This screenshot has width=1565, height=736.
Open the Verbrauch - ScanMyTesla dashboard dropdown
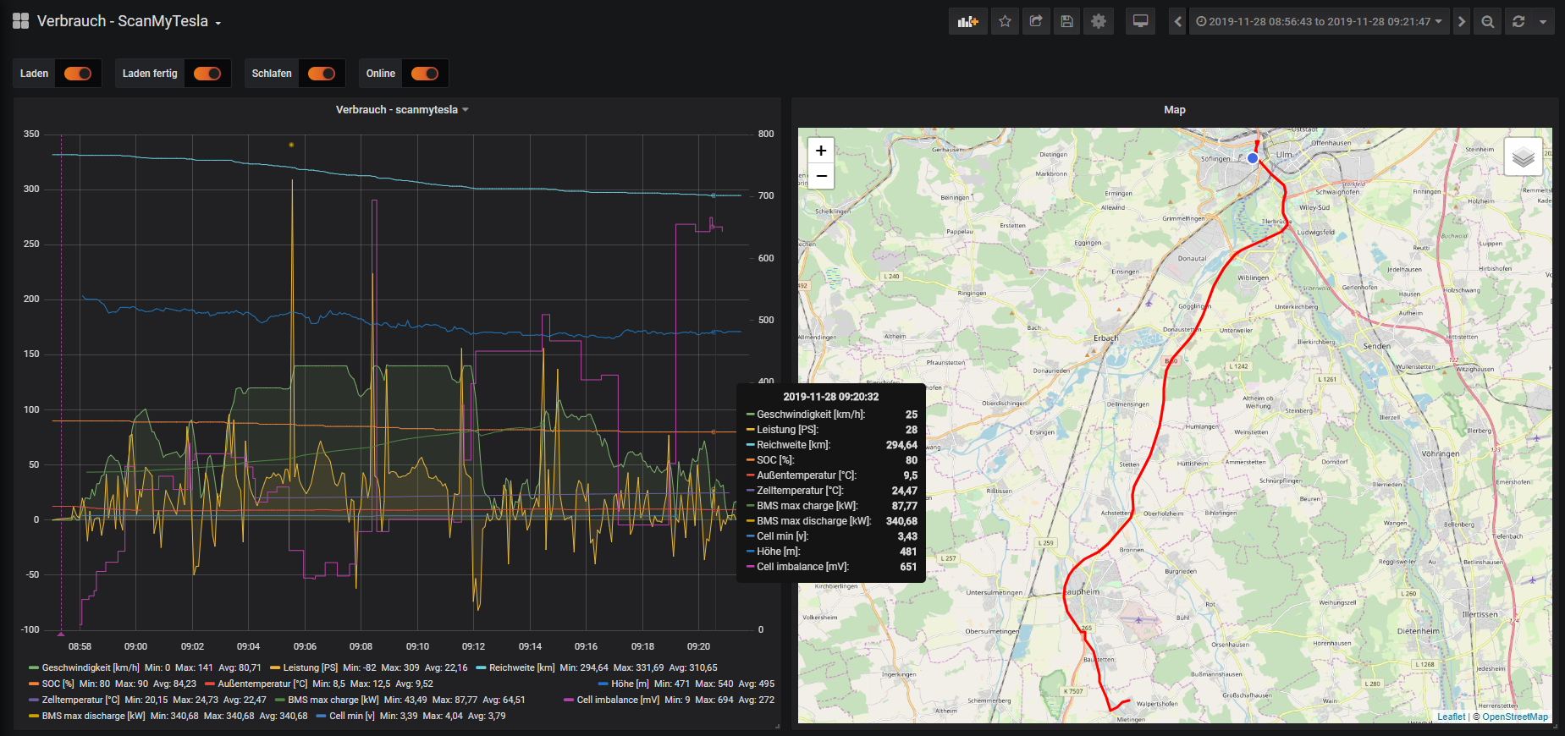(129, 21)
